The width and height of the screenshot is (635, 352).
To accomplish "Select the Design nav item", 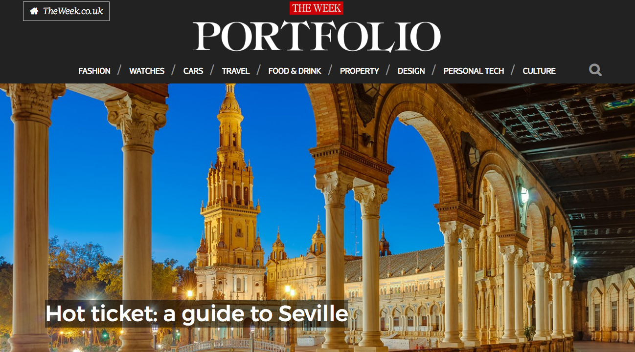I will 411,71.
